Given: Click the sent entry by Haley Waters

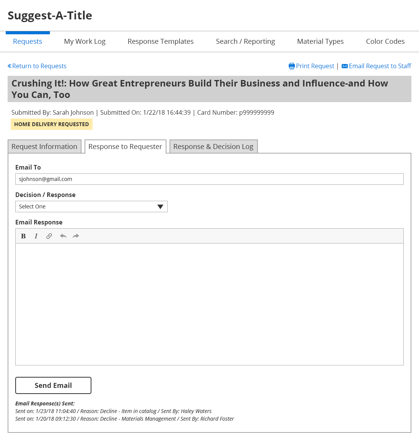Looking at the screenshot, I should 113,411.
